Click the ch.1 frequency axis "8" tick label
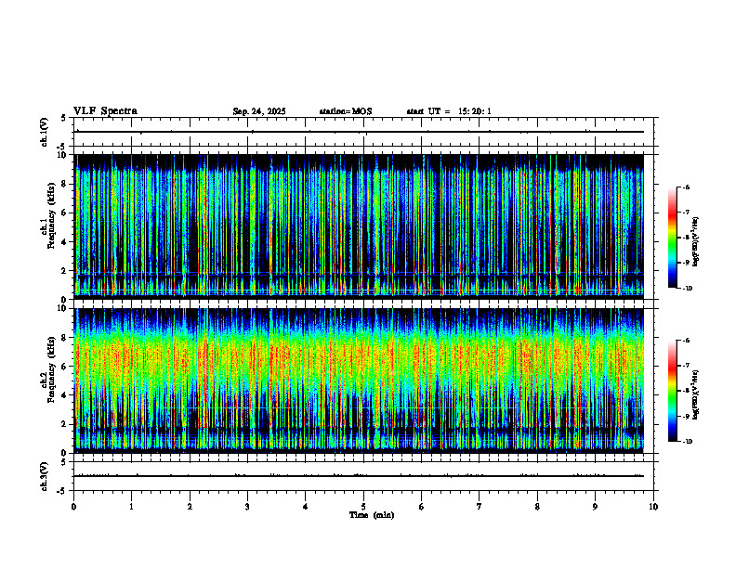 (x=65, y=184)
